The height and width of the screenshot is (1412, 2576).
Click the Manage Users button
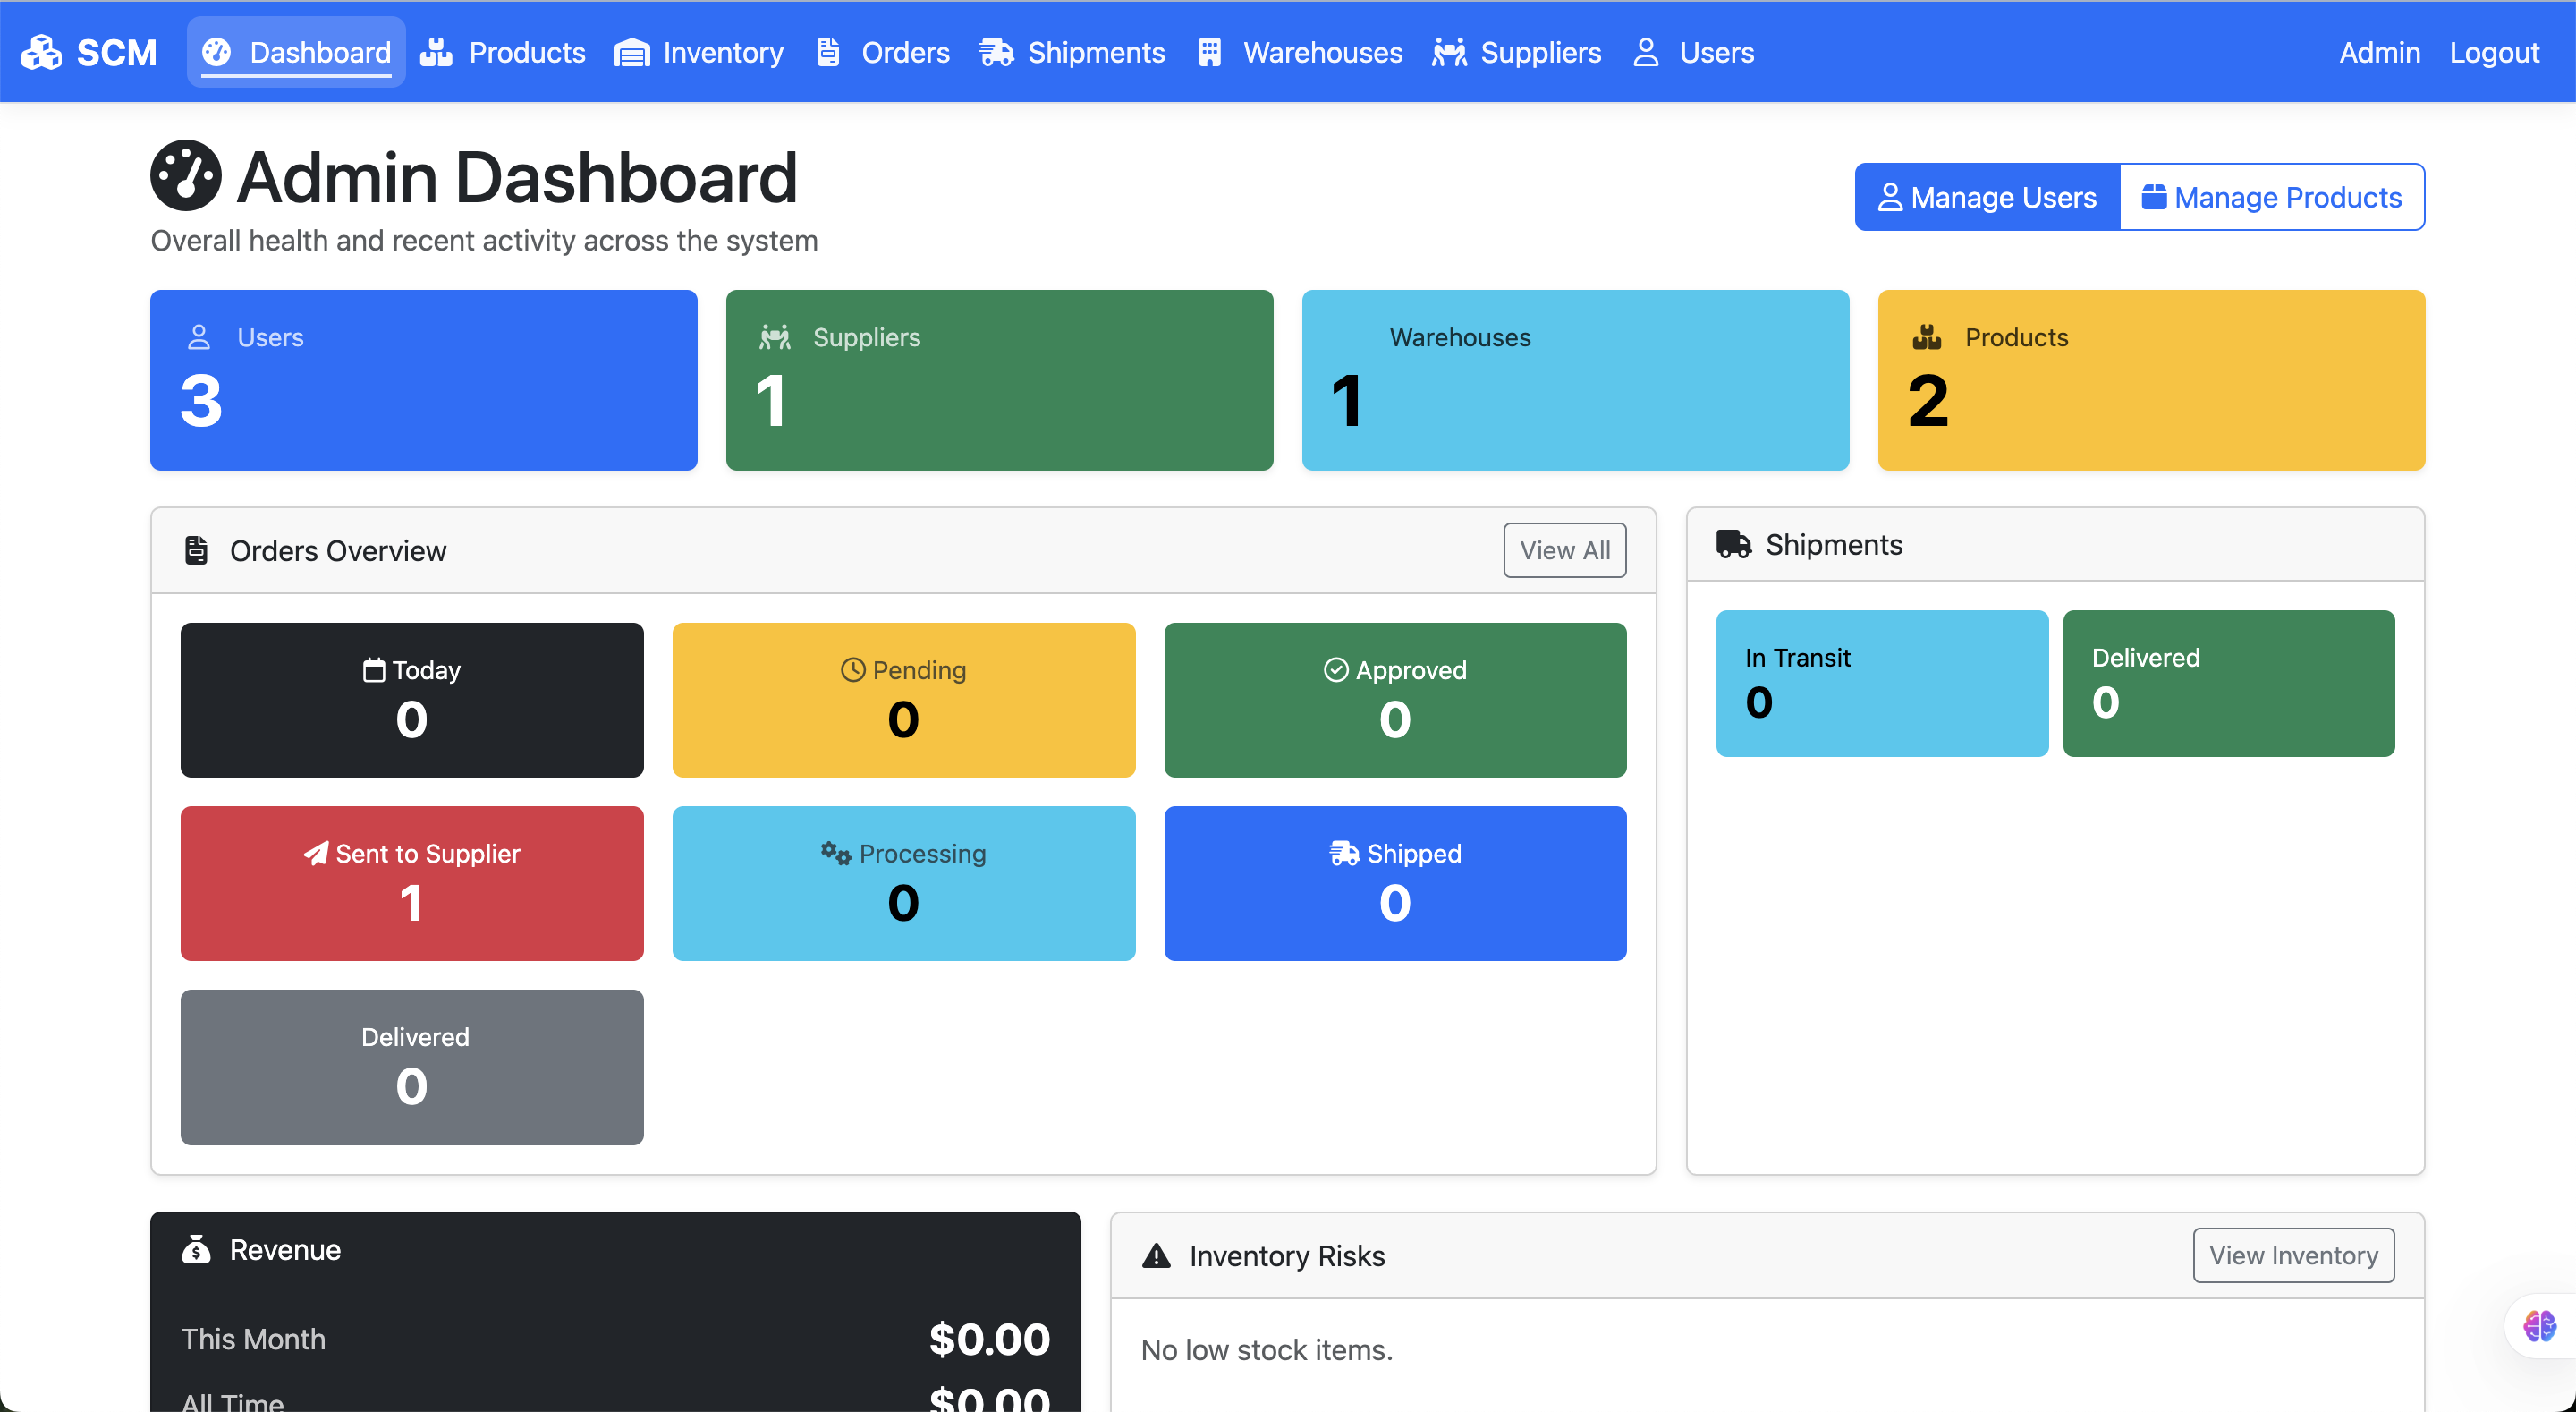1987,197
